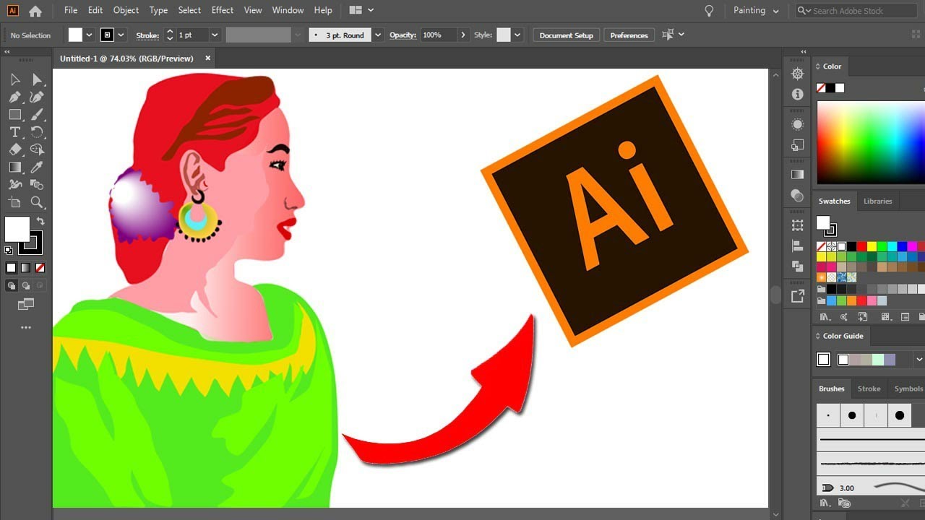Image resolution: width=925 pixels, height=520 pixels.
Task: Open the Asset Export panel icon
Action: (798, 296)
